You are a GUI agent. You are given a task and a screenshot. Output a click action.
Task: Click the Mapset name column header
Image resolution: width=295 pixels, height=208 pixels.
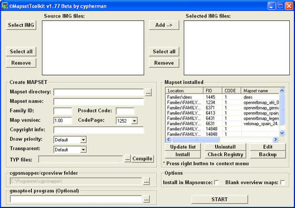tap(260, 91)
